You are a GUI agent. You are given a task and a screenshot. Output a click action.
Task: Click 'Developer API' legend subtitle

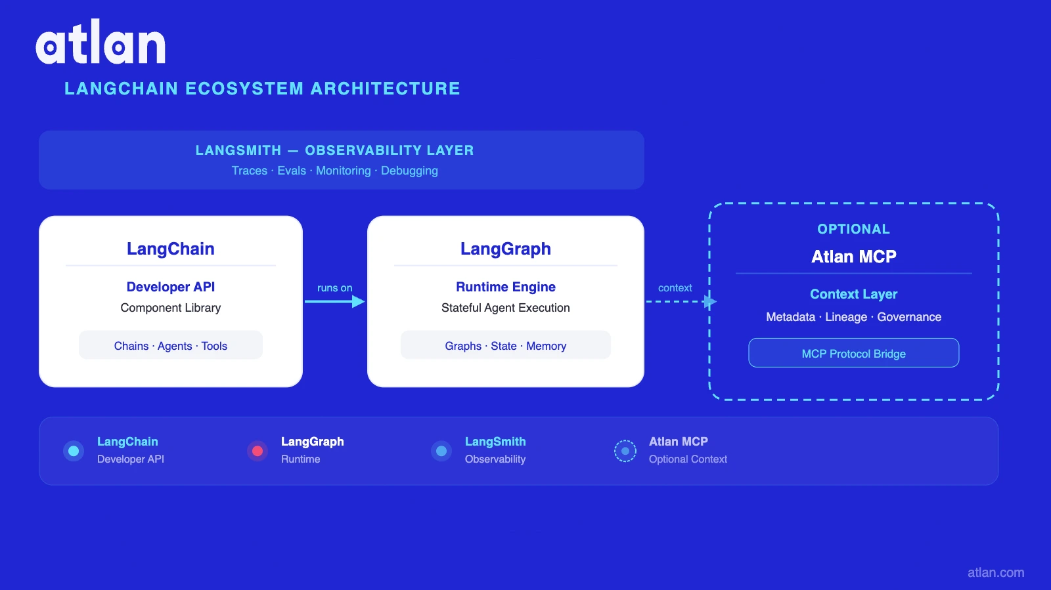(x=131, y=459)
